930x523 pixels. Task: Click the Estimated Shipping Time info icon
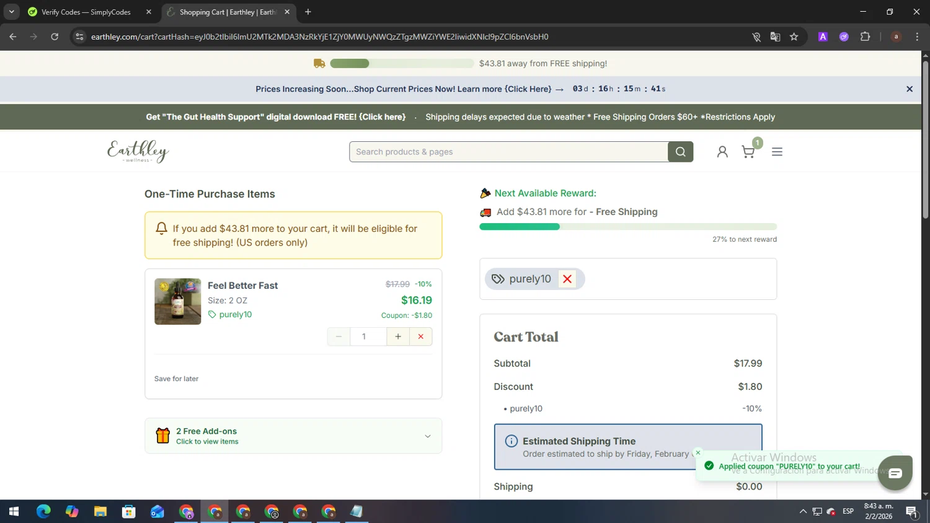511,441
